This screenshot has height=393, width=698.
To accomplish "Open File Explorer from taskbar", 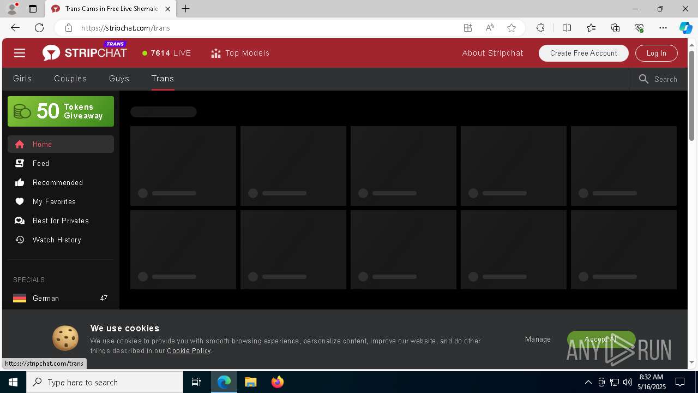I will (250, 382).
